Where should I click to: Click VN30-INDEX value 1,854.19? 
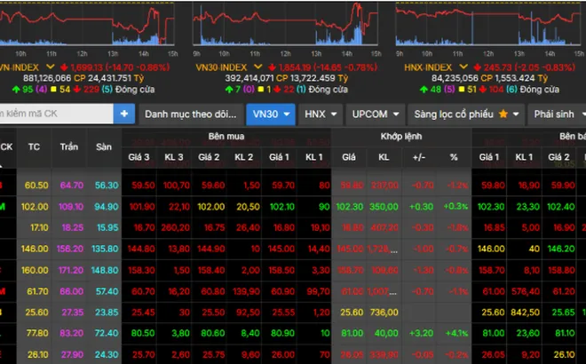point(295,67)
